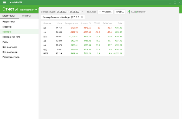Open the hamburger main menu
This screenshot has width=182, height=119.
point(4,2)
